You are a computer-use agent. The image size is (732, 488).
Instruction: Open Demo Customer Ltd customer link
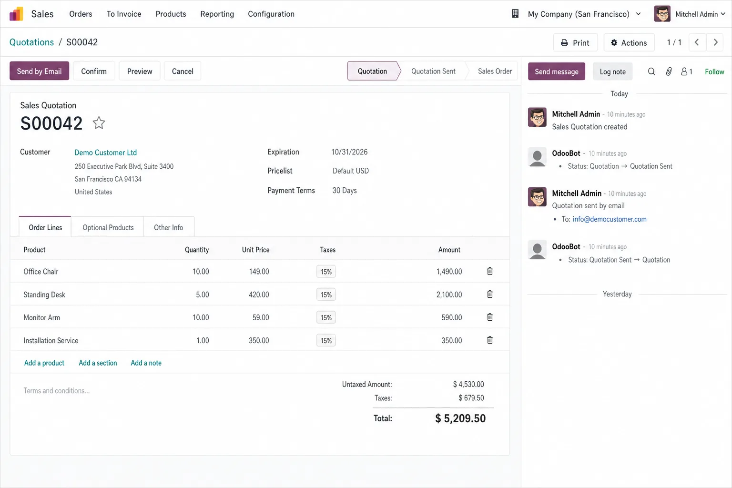[105, 152]
